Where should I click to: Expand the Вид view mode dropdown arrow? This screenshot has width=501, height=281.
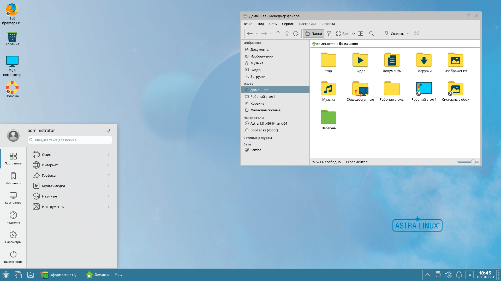354,34
